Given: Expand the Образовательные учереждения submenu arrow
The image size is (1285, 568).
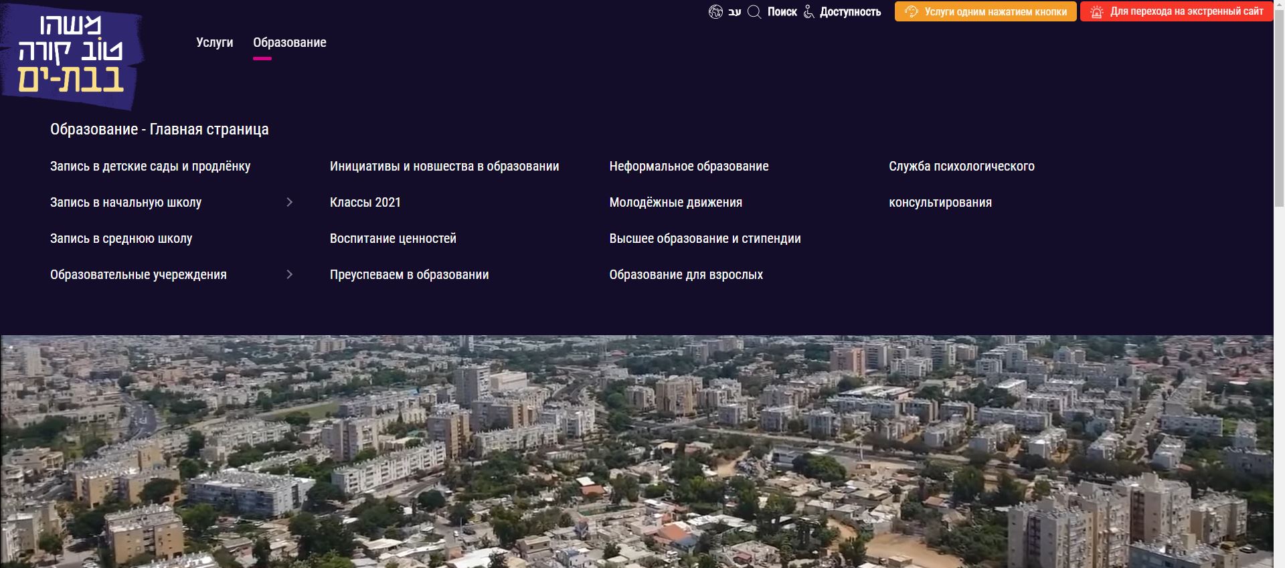Looking at the screenshot, I should [289, 274].
